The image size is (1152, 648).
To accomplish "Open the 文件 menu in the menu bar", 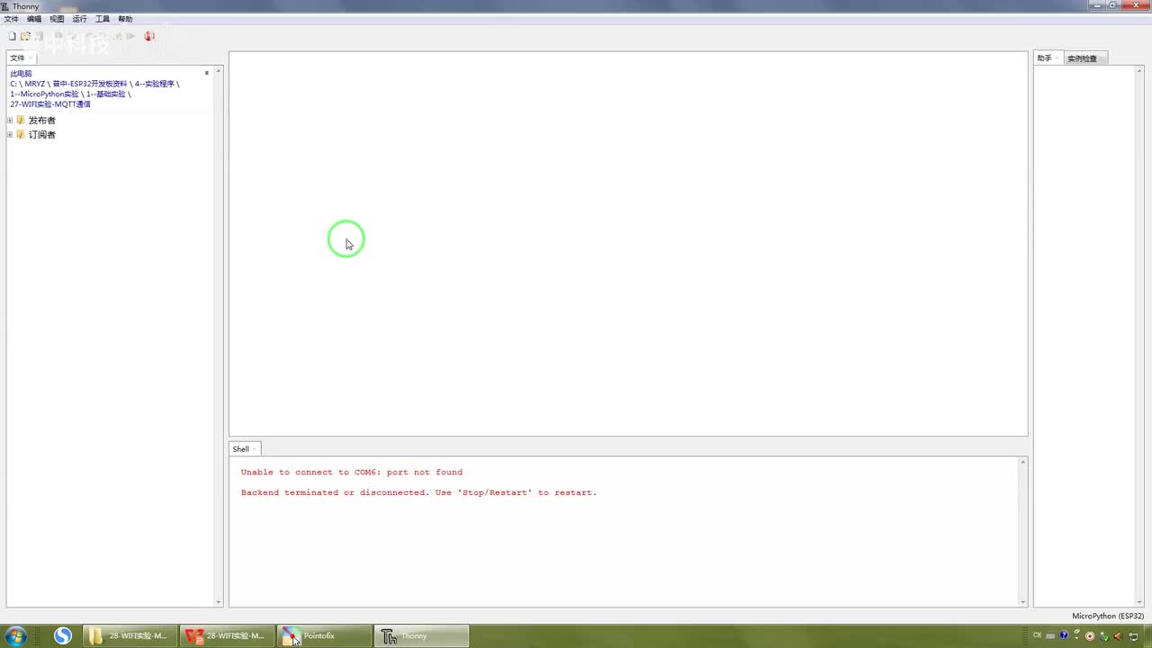I will [x=11, y=19].
